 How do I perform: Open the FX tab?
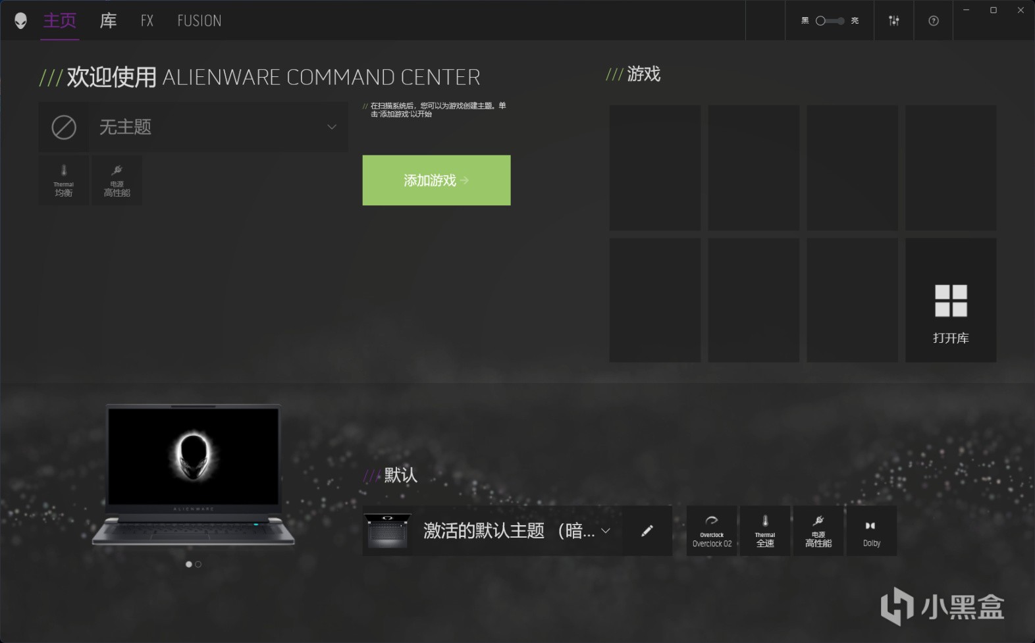point(147,21)
